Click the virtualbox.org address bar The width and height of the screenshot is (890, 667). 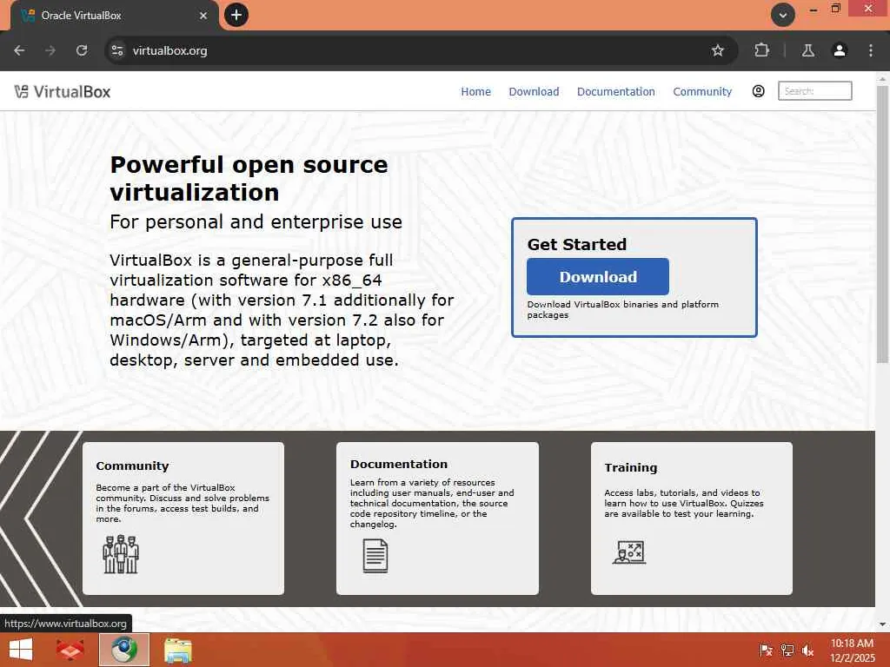420,50
